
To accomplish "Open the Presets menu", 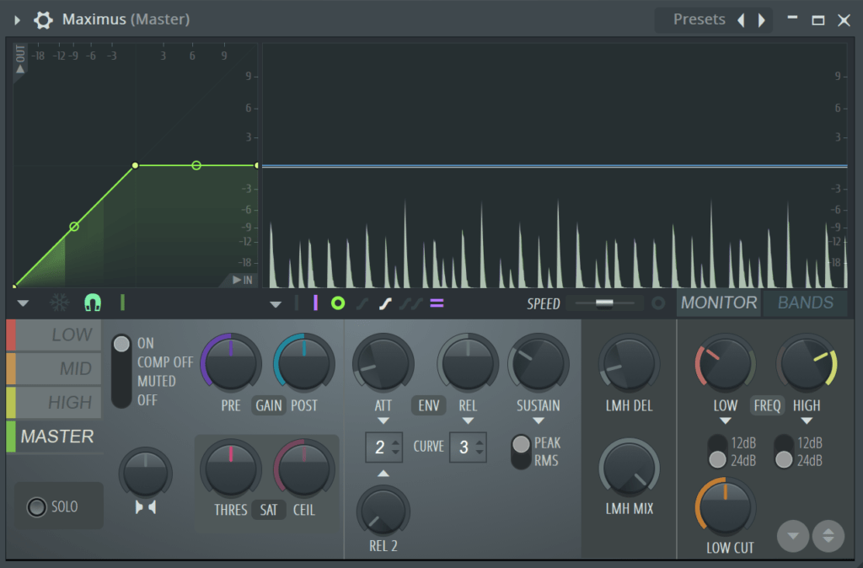I will pyautogui.click(x=699, y=19).
